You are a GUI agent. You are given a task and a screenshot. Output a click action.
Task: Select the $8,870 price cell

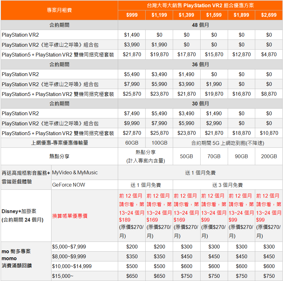(x=269, y=94)
